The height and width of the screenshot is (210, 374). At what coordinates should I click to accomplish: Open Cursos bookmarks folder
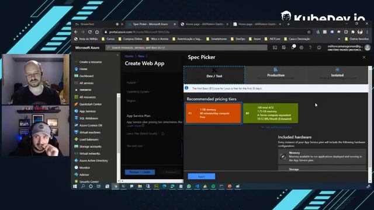coord(108,39)
